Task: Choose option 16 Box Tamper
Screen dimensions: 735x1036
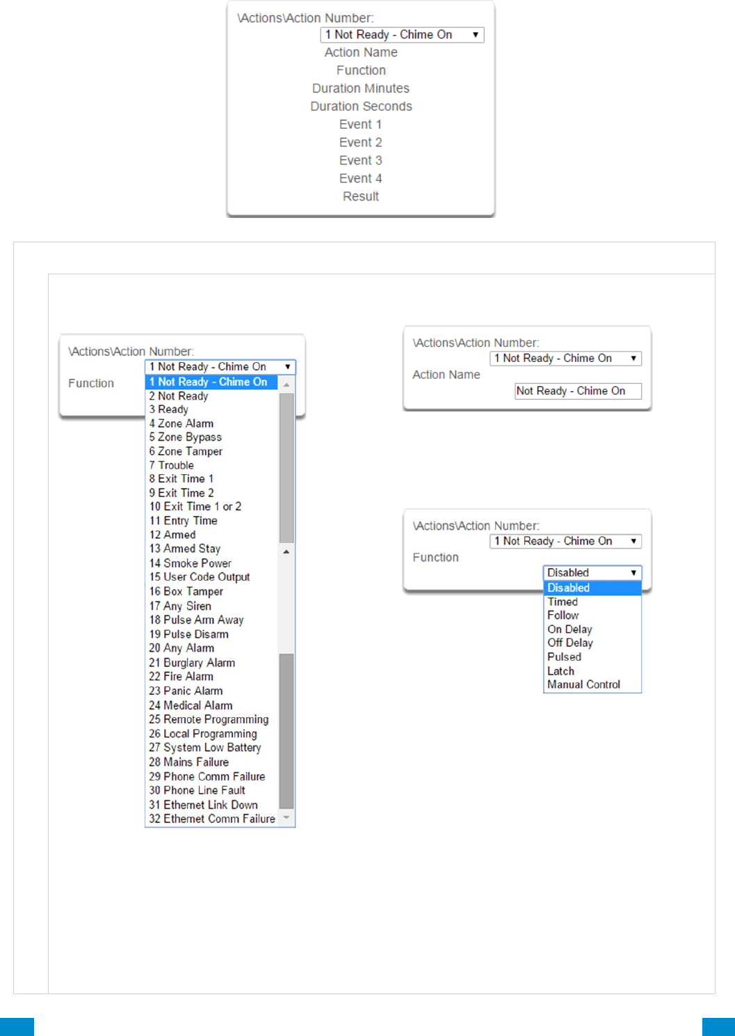Action: click(x=211, y=592)
